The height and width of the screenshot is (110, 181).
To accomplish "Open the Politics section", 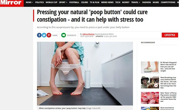I will pyautogui.click(x=39, y=2).
